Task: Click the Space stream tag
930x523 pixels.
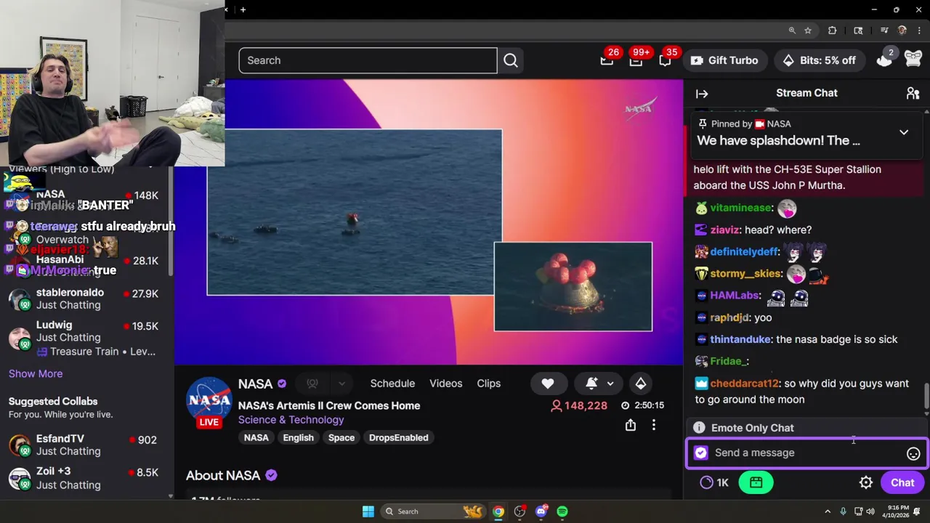Action: point(341,437)
